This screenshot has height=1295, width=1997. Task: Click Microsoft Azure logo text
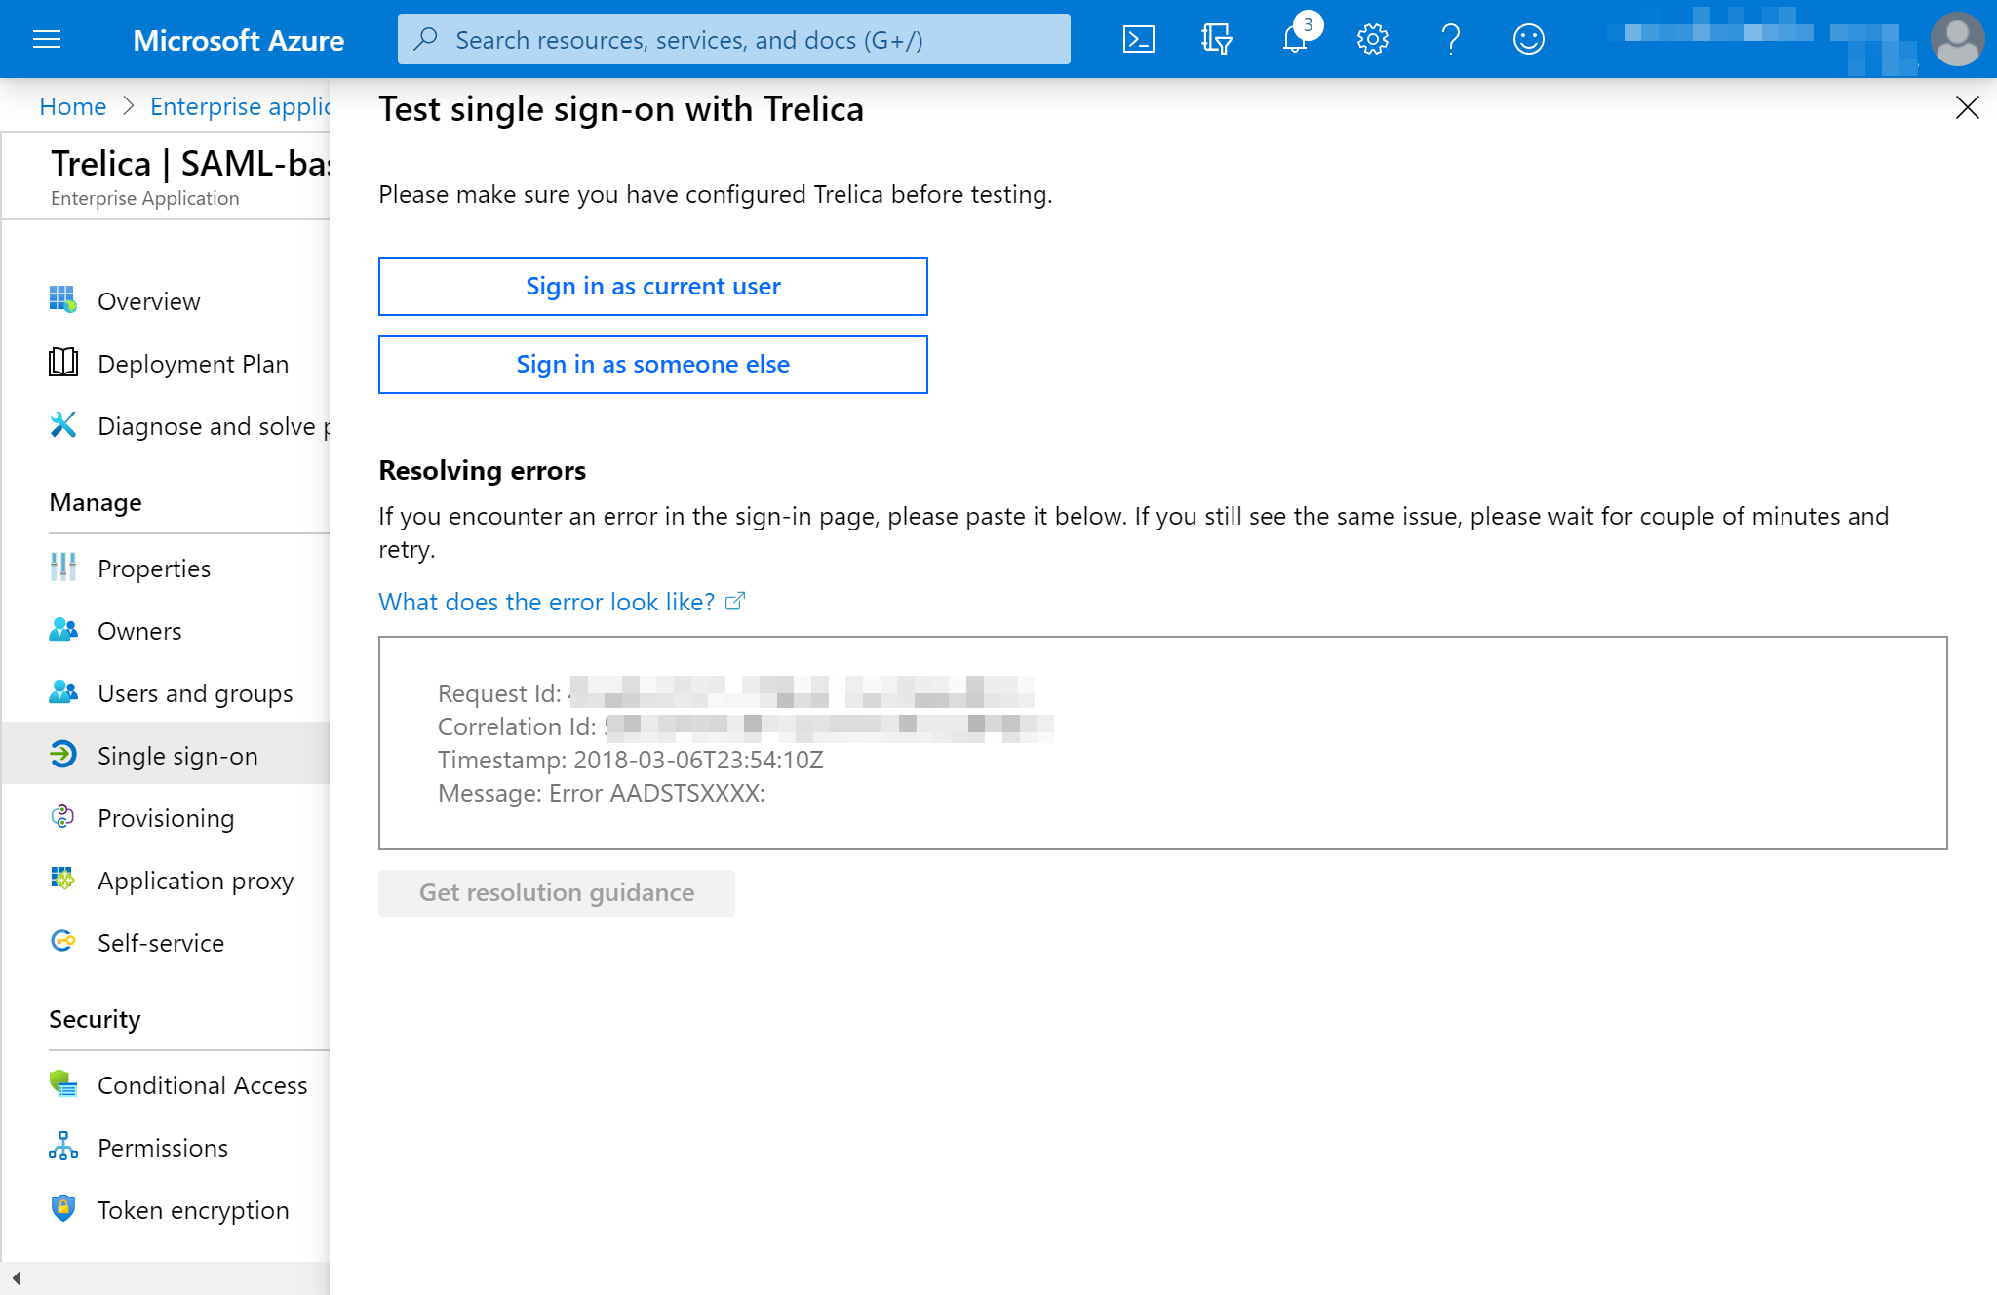[x=238, y=40]
